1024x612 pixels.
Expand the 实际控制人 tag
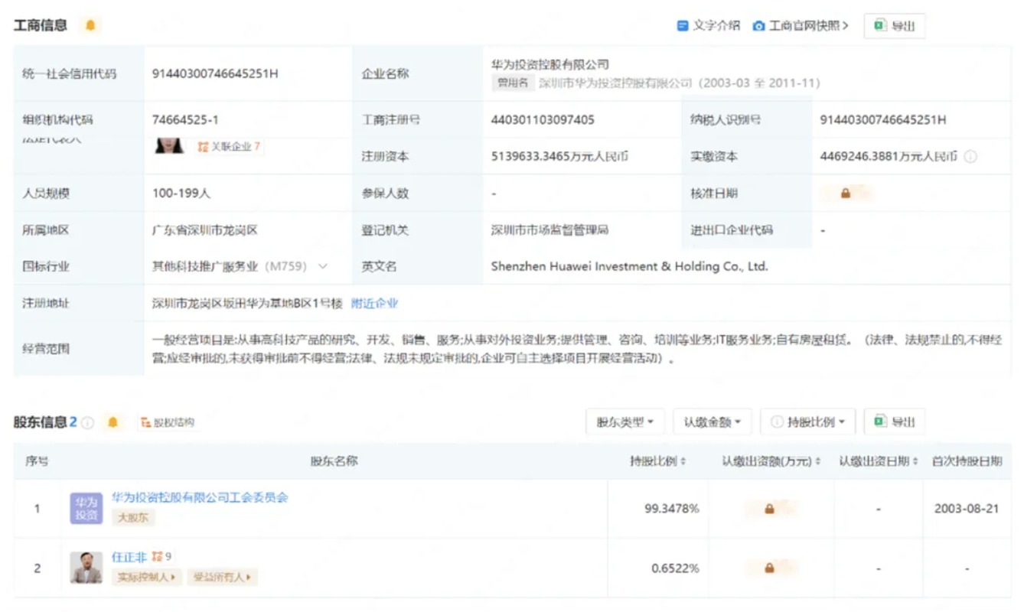click(147, 578)
